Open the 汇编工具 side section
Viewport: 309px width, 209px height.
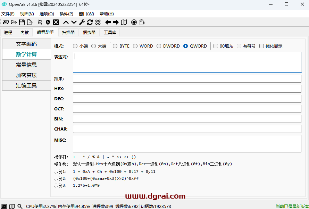tap(26, 85)
